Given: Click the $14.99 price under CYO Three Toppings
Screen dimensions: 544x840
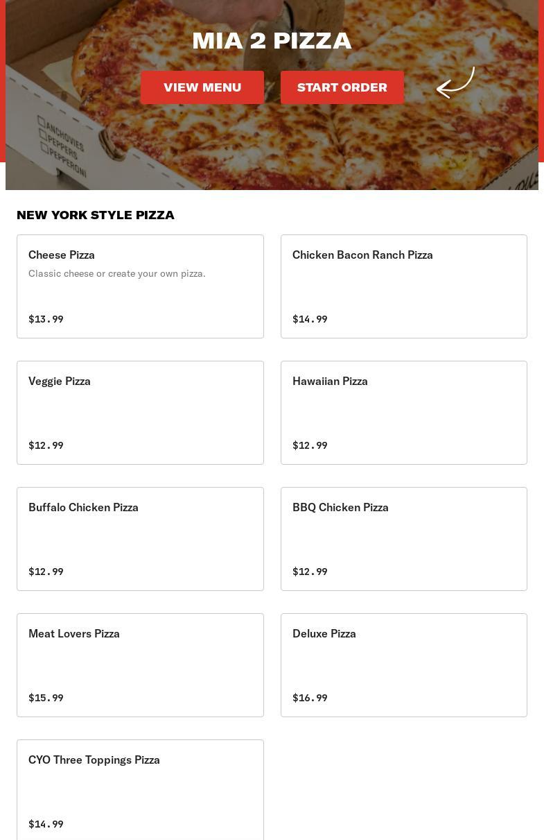Looking at the screenshot, I should [46, 824].
